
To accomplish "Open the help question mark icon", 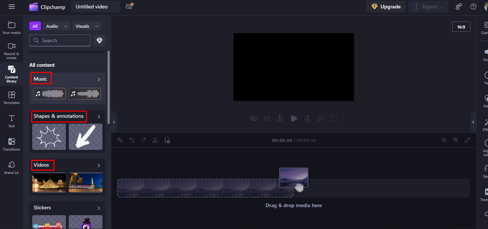I will (x=473, y=6).
